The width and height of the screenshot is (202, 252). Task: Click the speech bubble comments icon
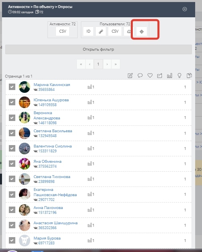tap(140, 76)
